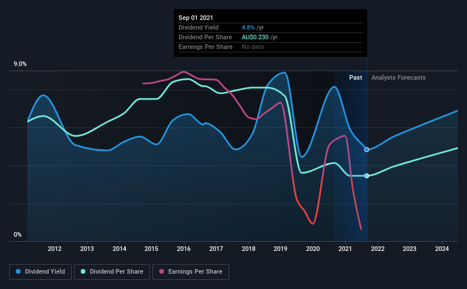The height and width of the screenshot is (289, 467).
Task: Click the teal Dividend Per Share legend dot
Action: [x=83, y=271]
